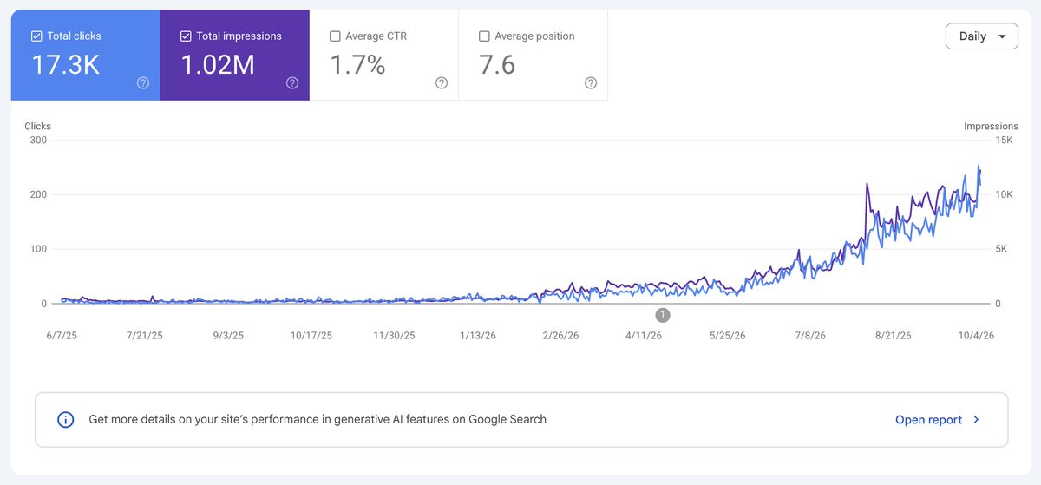This screenshot has height=485, width=1041.
Task: Click the 7/21/25 date label
Action: coord(145,336)
